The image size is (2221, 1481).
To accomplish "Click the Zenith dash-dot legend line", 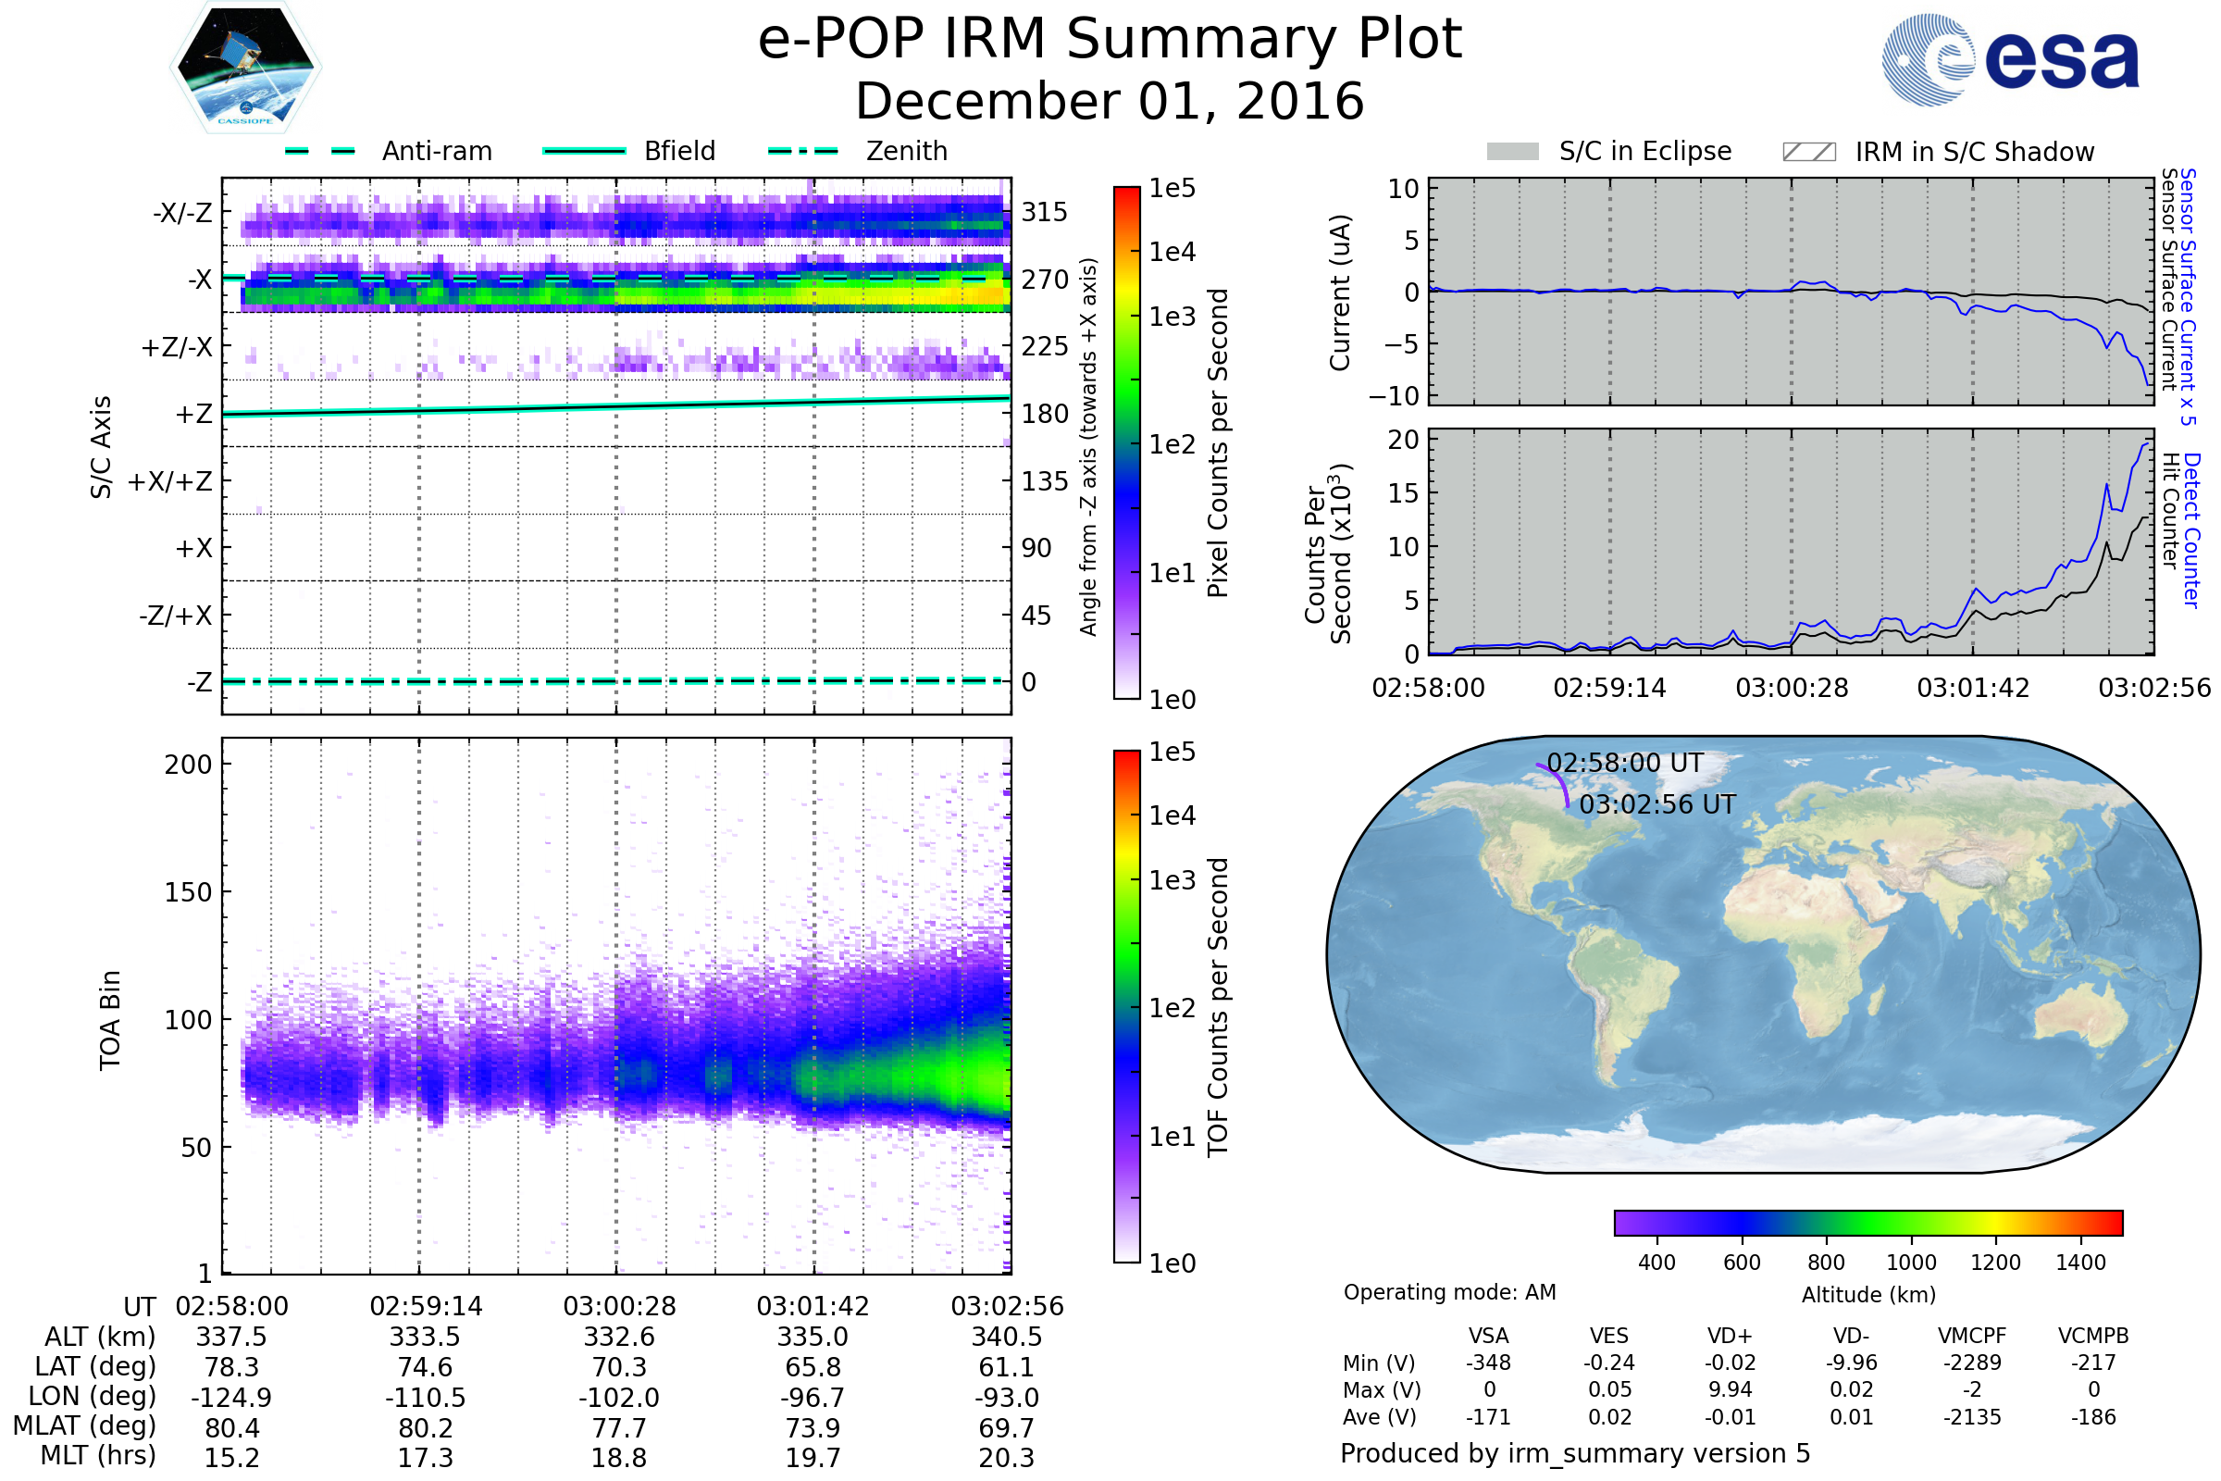I will click(802, 151).
